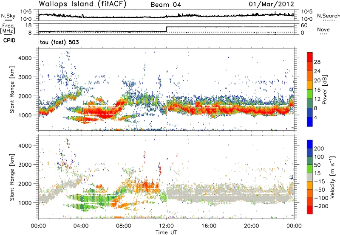Click the 'Velocity [m s-1]' color bar label
Image resolution: width=340 pixels, height=235 pixels.
[x=332, y=177]
